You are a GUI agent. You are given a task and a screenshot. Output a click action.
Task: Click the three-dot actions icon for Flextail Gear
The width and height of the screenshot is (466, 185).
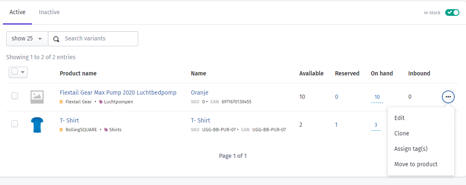point(448,97)
